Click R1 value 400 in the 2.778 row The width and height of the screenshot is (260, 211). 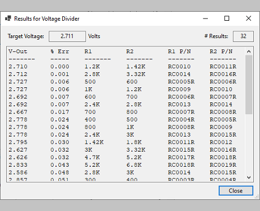tap(90, 119)
